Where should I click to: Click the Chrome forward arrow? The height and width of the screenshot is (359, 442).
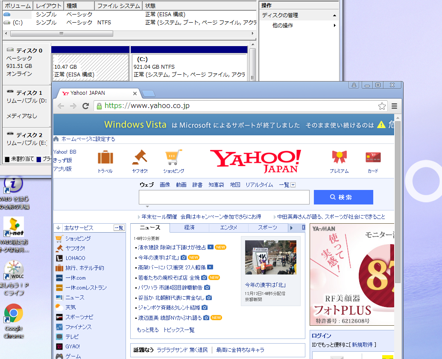73,106
